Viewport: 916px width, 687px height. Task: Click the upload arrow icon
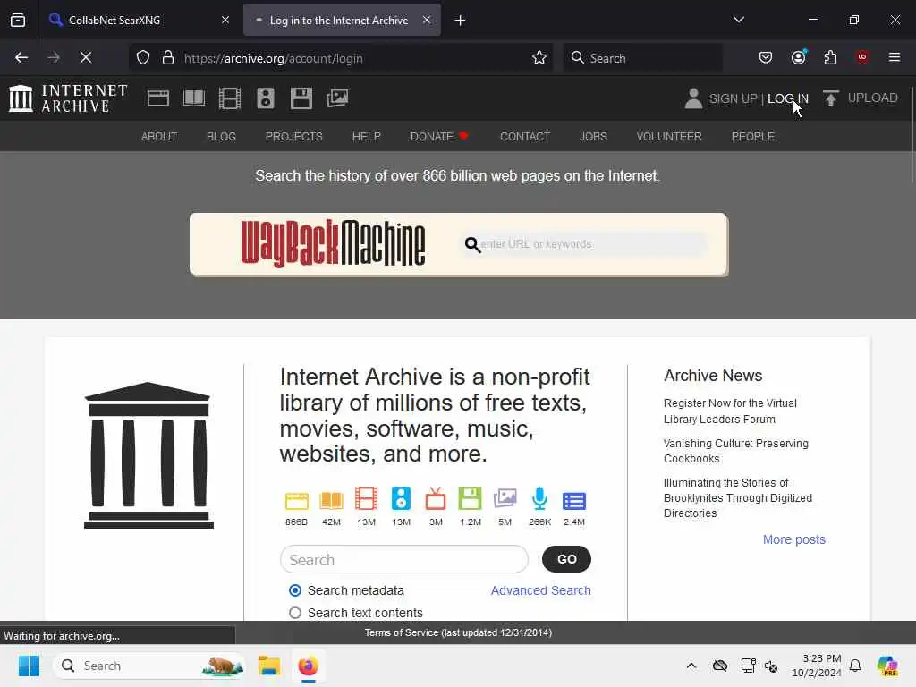(830, 98)
